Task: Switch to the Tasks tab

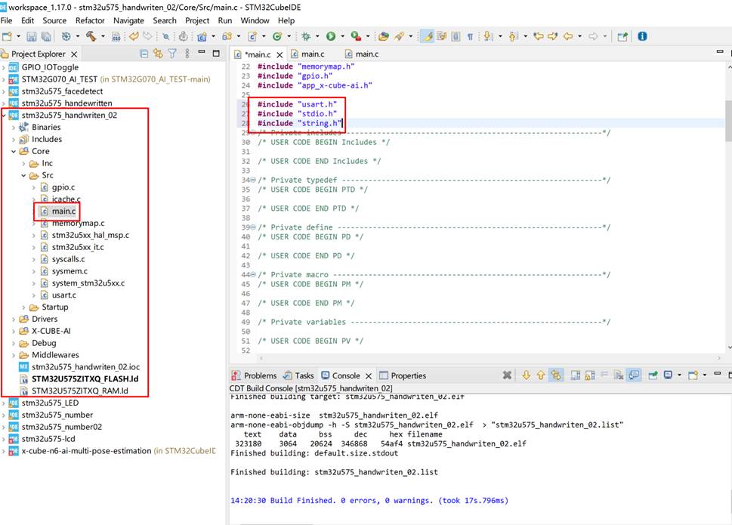Action: pos(299,375)
